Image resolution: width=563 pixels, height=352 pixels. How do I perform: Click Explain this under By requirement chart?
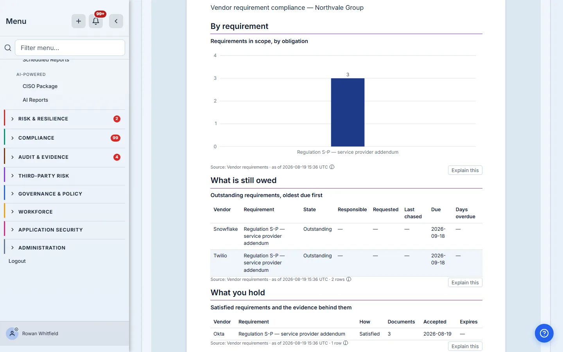(x=465, y=170)
